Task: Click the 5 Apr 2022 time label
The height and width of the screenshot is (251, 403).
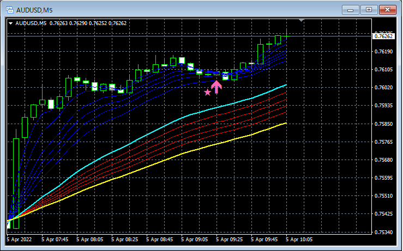Action: (x=19, y=240)
